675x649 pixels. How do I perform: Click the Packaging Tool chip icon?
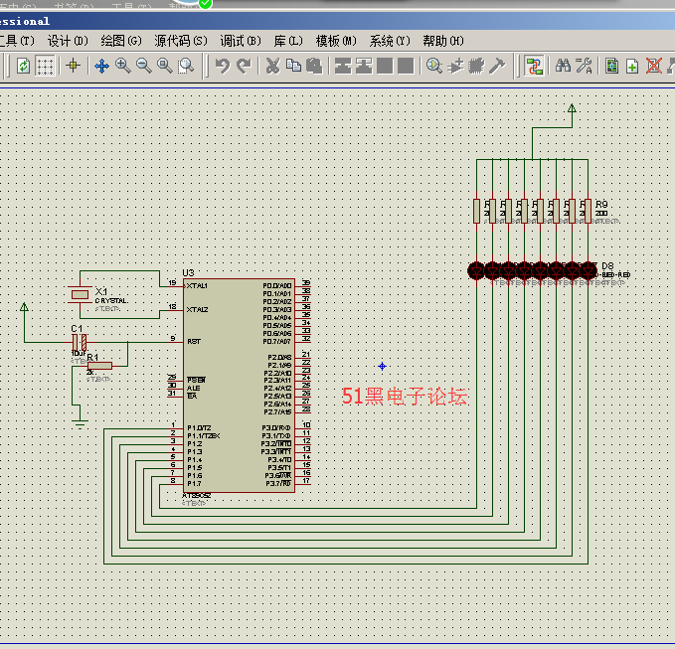[x=476, y=66]
